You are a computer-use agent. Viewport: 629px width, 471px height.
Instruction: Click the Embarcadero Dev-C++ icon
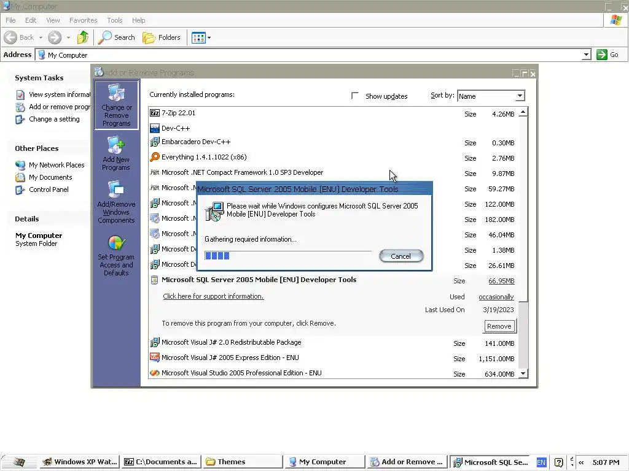pyautogui.click(x=154, y=142)
